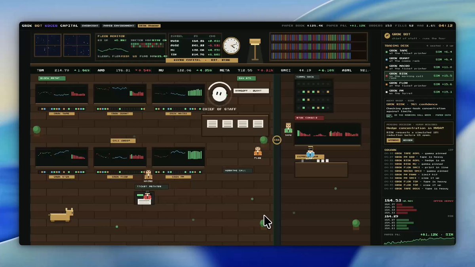Open the GROK PM desk monitor
Image resolution: width=475 pixels, height=267 pixels.
(x=178, y=157)
